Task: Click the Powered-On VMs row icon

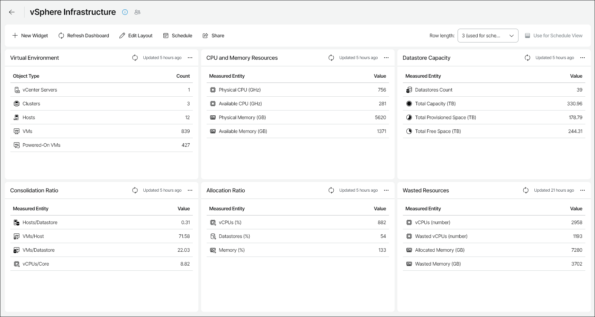Action: (17, 145)
